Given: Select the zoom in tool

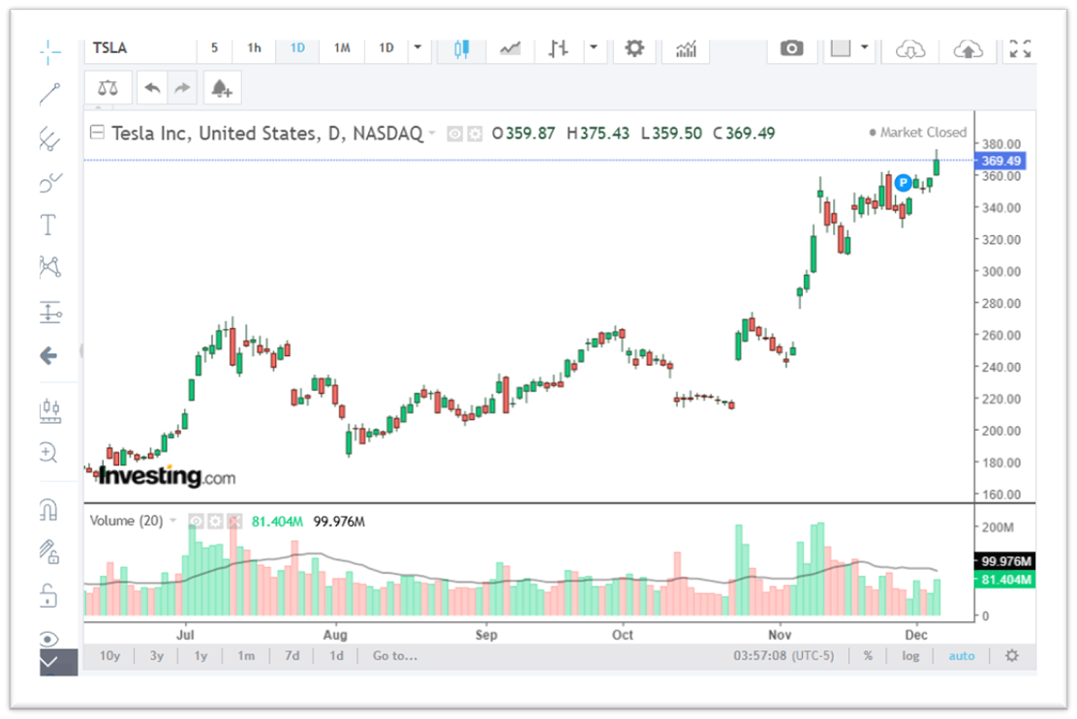Looking at the screenshot, I should click(48, 453).
